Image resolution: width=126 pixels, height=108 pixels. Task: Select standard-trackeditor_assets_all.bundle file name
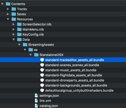click(x=75, y=60)
